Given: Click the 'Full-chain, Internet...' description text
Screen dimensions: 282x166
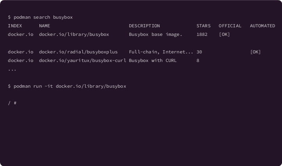Looking at the screenshot, I should (161, 52).
